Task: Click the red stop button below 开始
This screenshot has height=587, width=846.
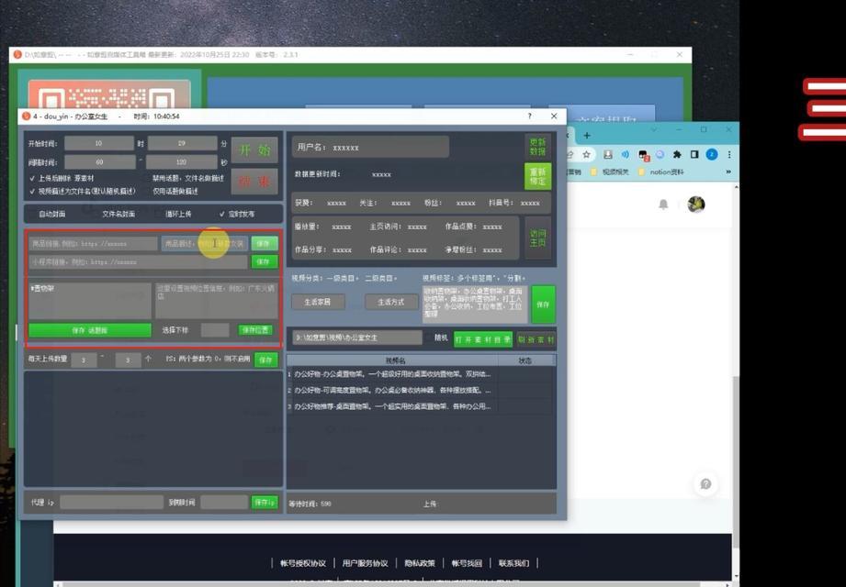Action: 254,182
